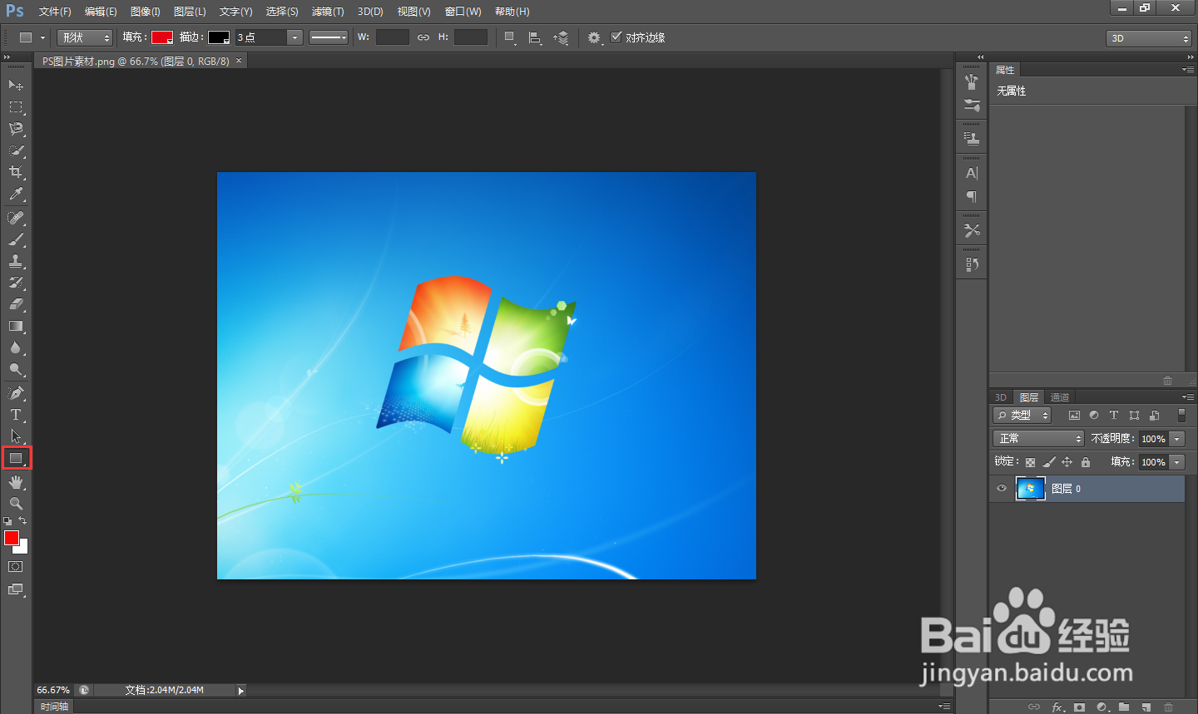This screenshot has width=1198, height=714.
Task: Select the Lasso tool
Action: (16, 129)
